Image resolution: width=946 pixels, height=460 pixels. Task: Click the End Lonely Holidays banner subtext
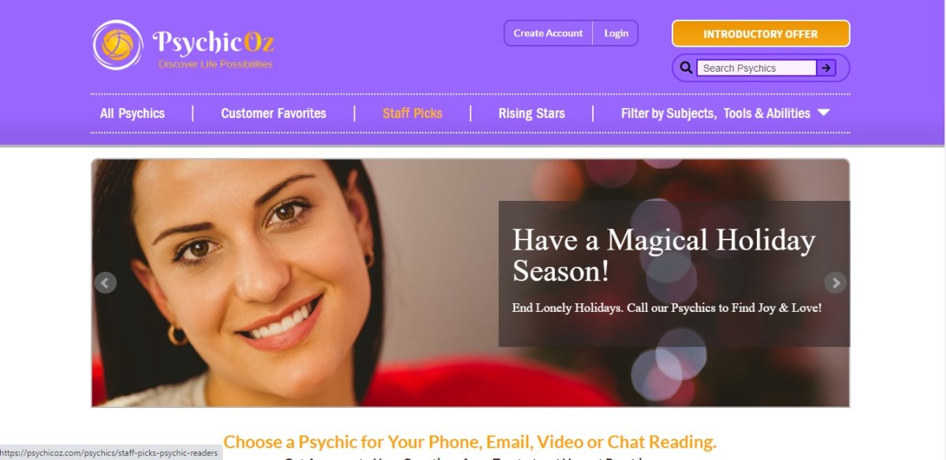tap(667, 308)
